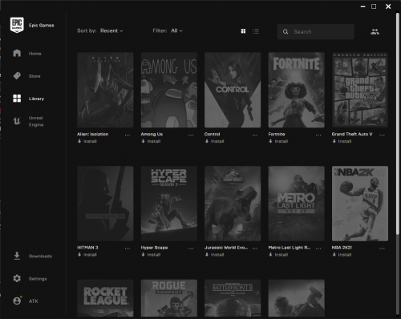Screen dimensions: 401x319
Task: Click into the Search input field
Action: tap(316, 32)
